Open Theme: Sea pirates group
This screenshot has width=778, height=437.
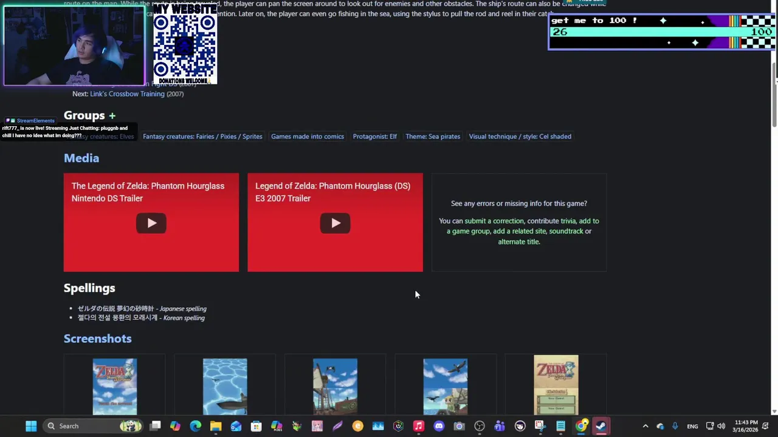point(433,137)
